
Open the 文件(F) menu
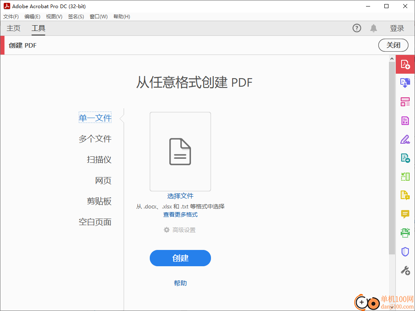[11, 17]
